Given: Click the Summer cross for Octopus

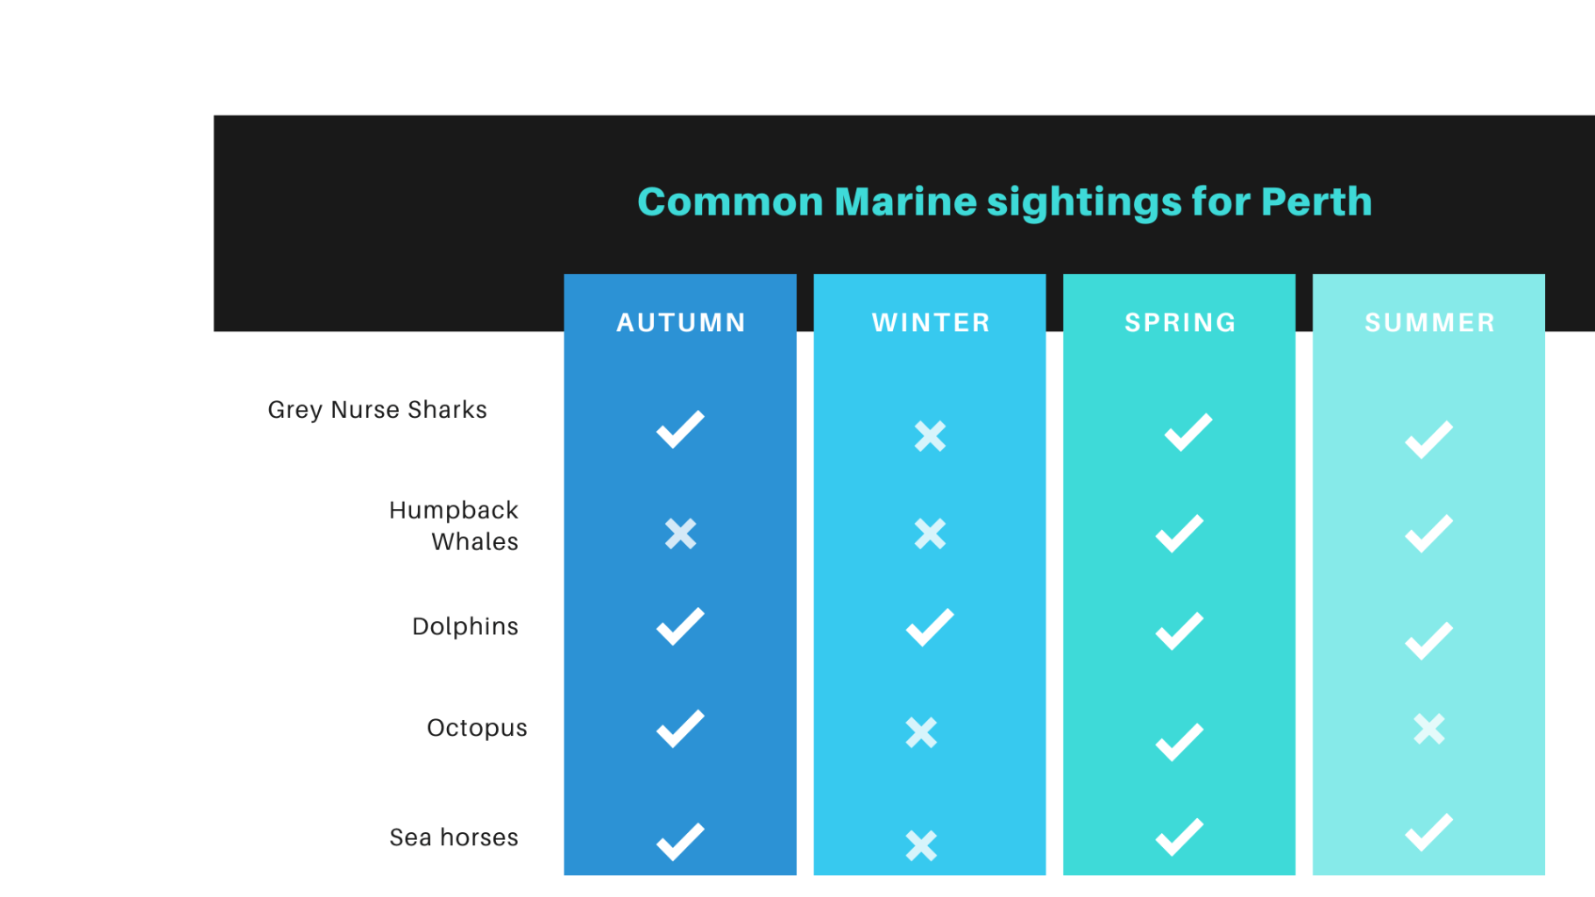Looking at the screenshot, I should [x=1428, y=728].
